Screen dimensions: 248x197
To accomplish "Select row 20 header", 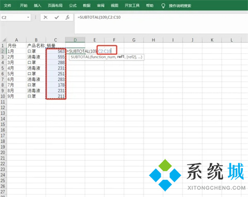I will (3, 152).
